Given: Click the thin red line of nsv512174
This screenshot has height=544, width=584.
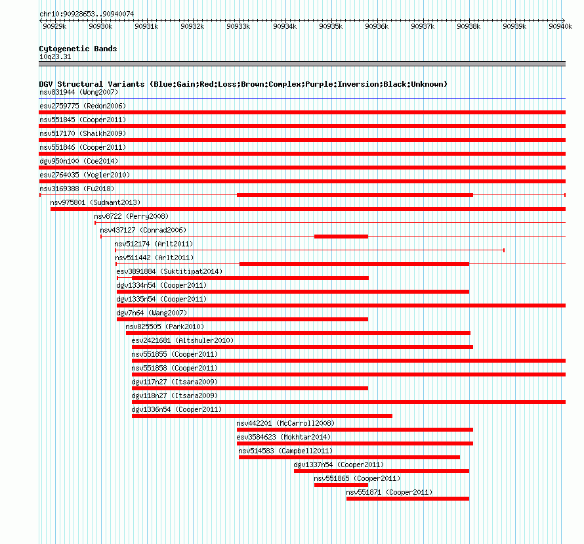Looking at the screenshot, I should (310, 250).
